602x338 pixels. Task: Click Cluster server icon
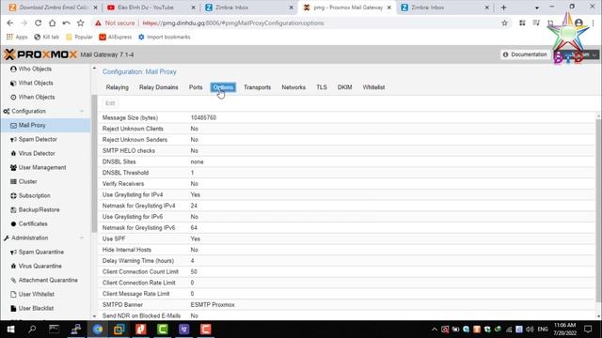point(13,181)
